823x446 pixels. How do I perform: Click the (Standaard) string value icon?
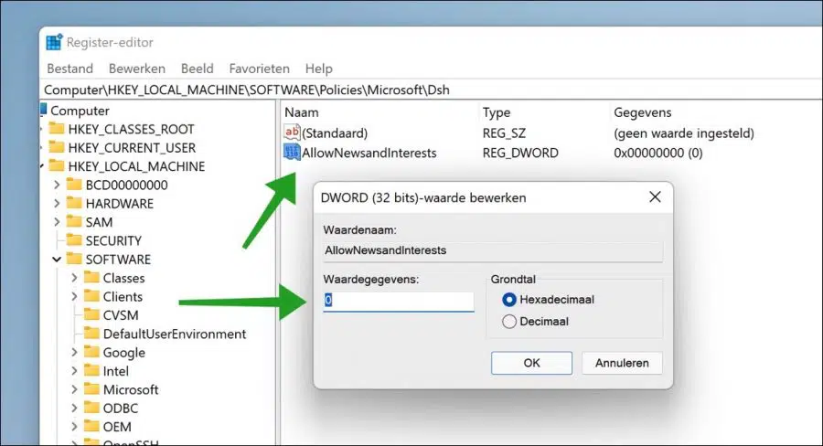coord(292,133)
